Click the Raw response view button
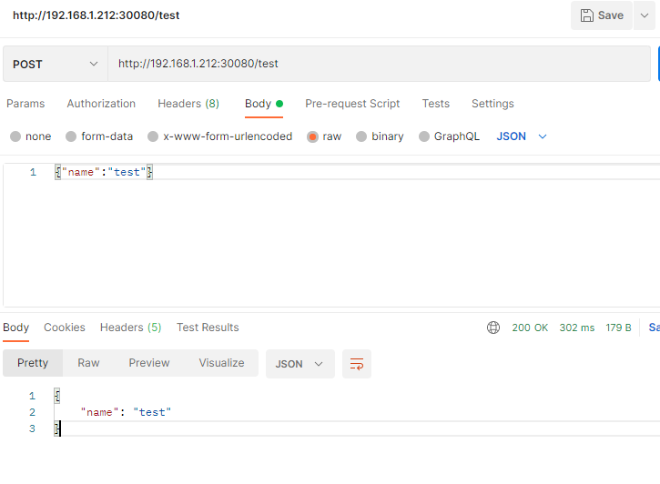 coord(88,363)
